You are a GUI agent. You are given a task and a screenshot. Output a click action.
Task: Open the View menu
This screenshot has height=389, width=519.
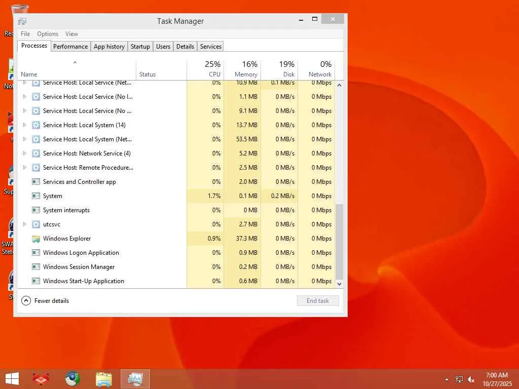[x=71, y=34]
